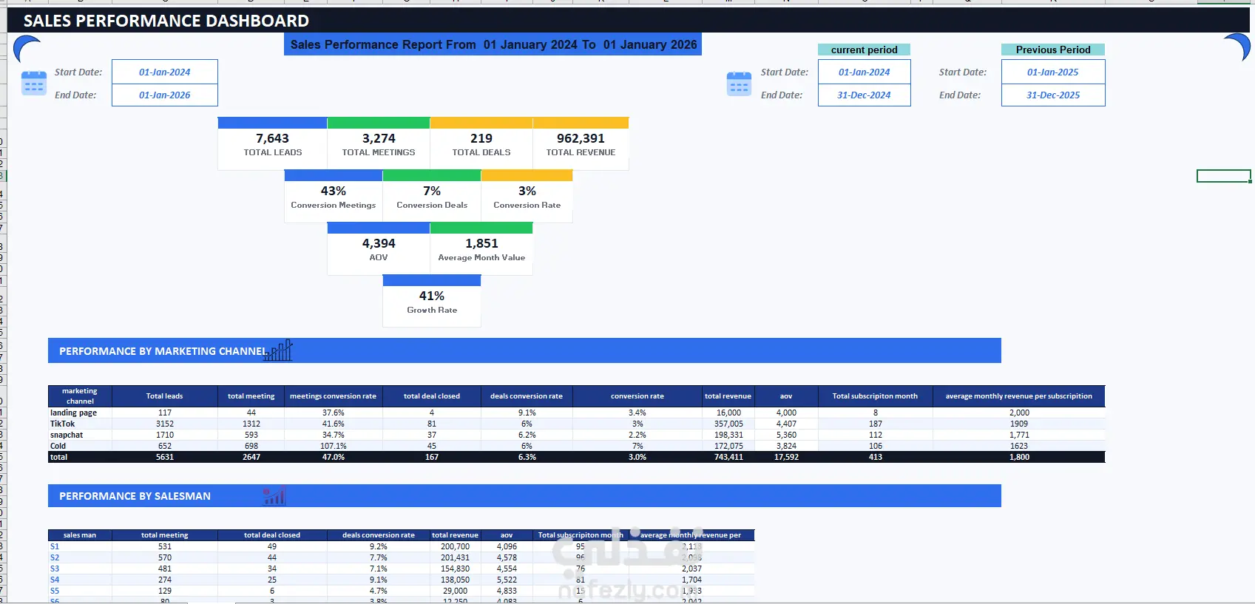The image size is (1255, 604).
Task: Click the Total Leads 7,643 card
Action: [x=272, y=144]
